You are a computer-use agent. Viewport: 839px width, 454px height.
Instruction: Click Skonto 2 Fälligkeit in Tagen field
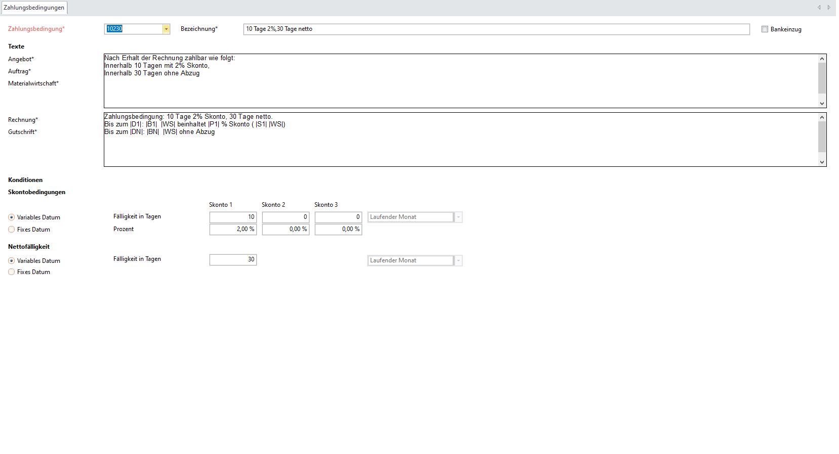(286, 217)
